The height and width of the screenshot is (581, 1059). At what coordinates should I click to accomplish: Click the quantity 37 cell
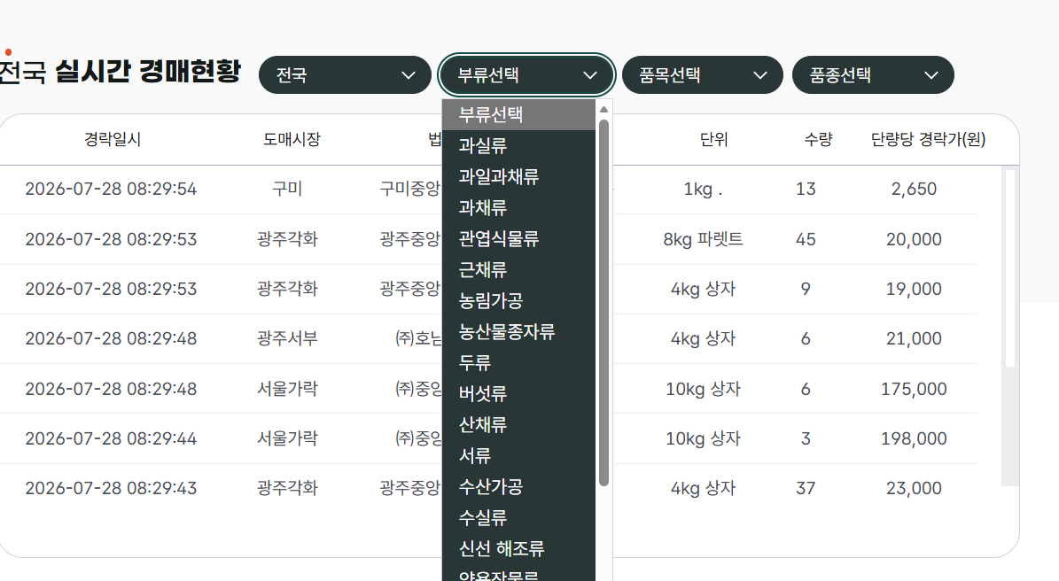806,489
